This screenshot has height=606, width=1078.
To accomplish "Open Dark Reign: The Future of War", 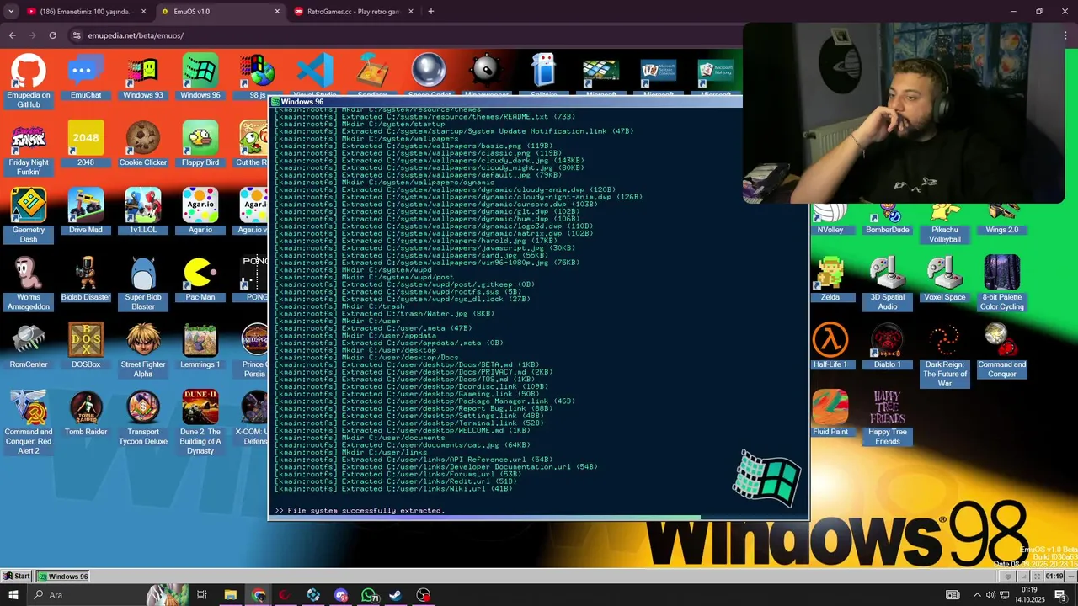I will 945,355.
